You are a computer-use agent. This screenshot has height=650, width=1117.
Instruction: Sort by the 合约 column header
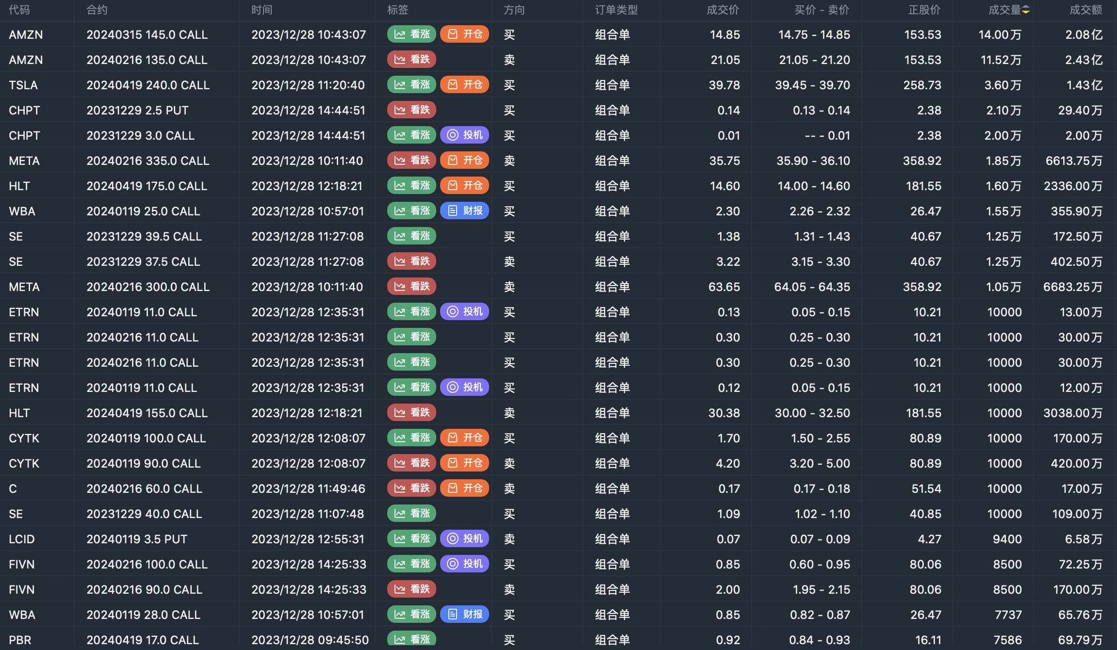tap(97, 10)
